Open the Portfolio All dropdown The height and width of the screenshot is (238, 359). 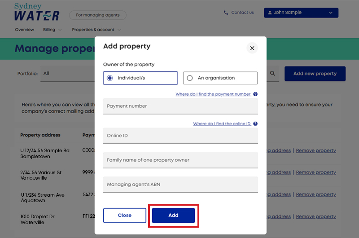[x=68, y=74]
